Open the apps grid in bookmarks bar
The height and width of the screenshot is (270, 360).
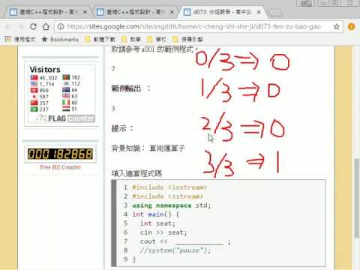coord(8,39)
